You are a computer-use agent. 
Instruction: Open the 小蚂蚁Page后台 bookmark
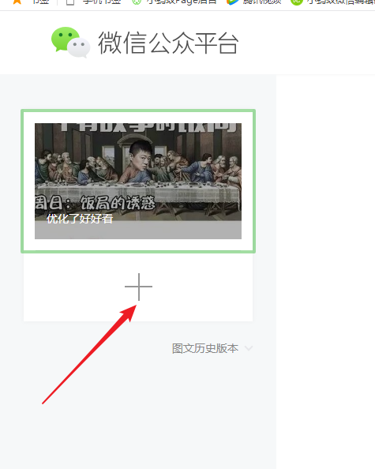click(x=182, y=2)
